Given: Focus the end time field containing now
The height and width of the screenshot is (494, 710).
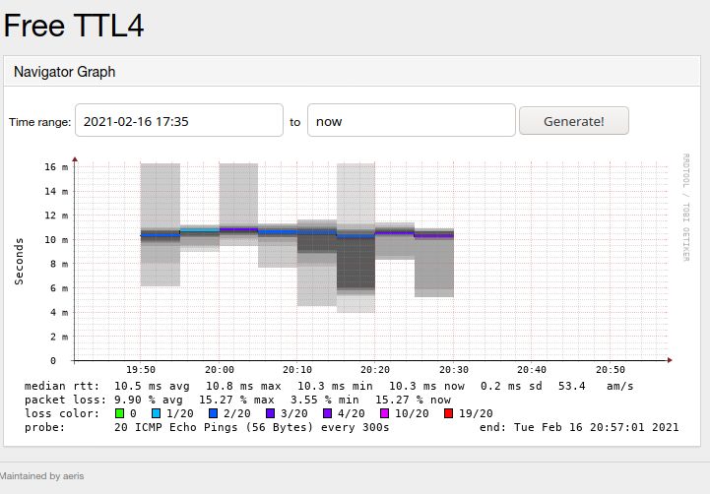Looking at the screenshot, I should [412, 120].
